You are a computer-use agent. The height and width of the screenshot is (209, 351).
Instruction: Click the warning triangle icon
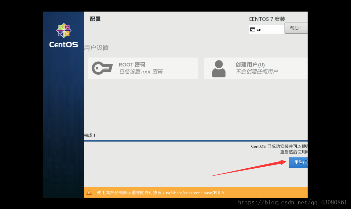point(89,192)
